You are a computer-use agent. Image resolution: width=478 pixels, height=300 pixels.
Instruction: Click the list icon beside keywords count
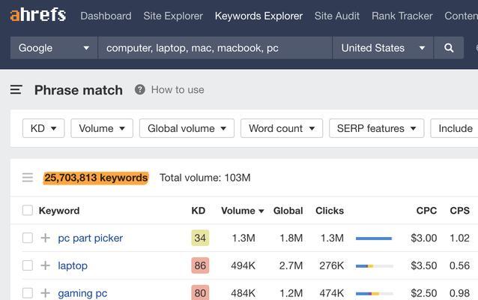28,177
